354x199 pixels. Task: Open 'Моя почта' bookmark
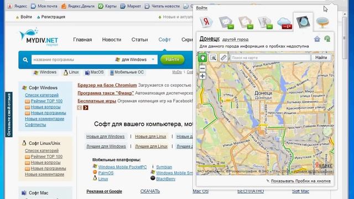44,6
